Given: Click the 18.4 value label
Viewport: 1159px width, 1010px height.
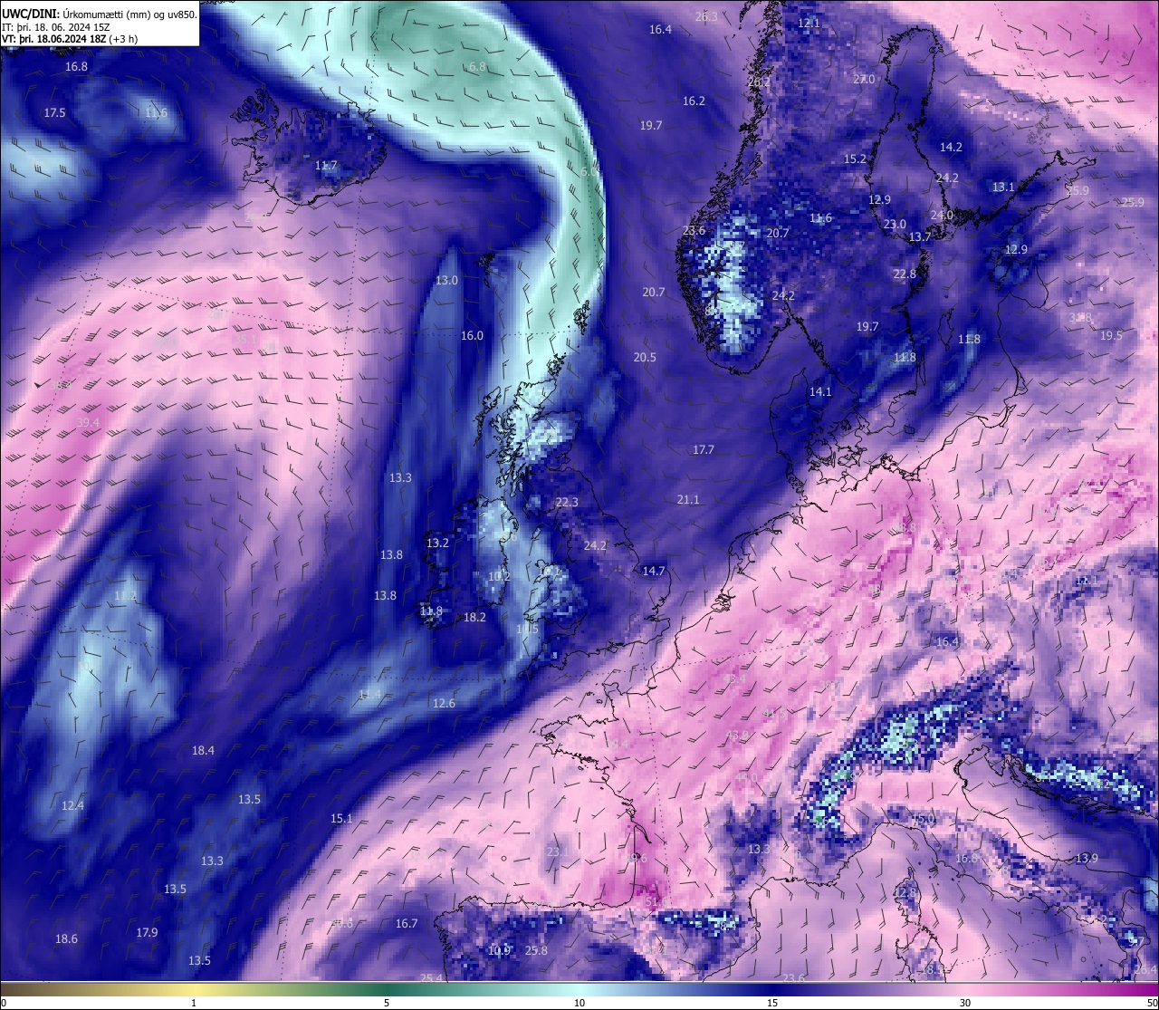Looking at the screenshot, I should click(x=203, y=751).
